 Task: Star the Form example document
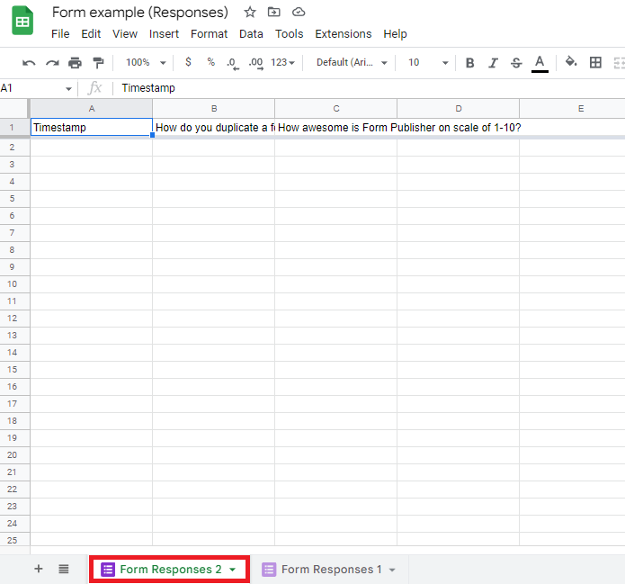coord(250,12)
